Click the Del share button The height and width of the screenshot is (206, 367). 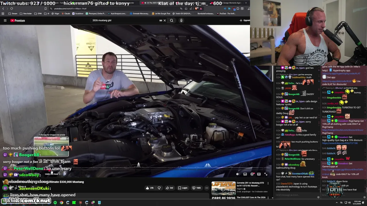[169, 188]
